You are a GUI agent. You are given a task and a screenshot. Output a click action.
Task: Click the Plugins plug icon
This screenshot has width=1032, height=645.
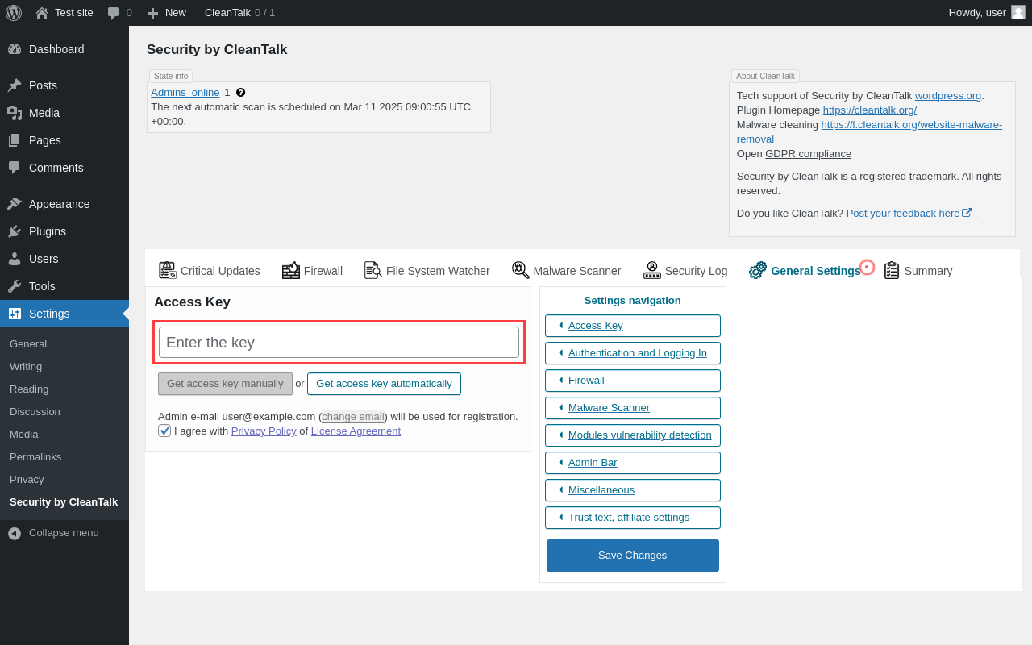click(x=15, y=231)
